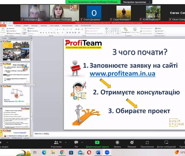Open the font size combo box

[x=54, y=29]
